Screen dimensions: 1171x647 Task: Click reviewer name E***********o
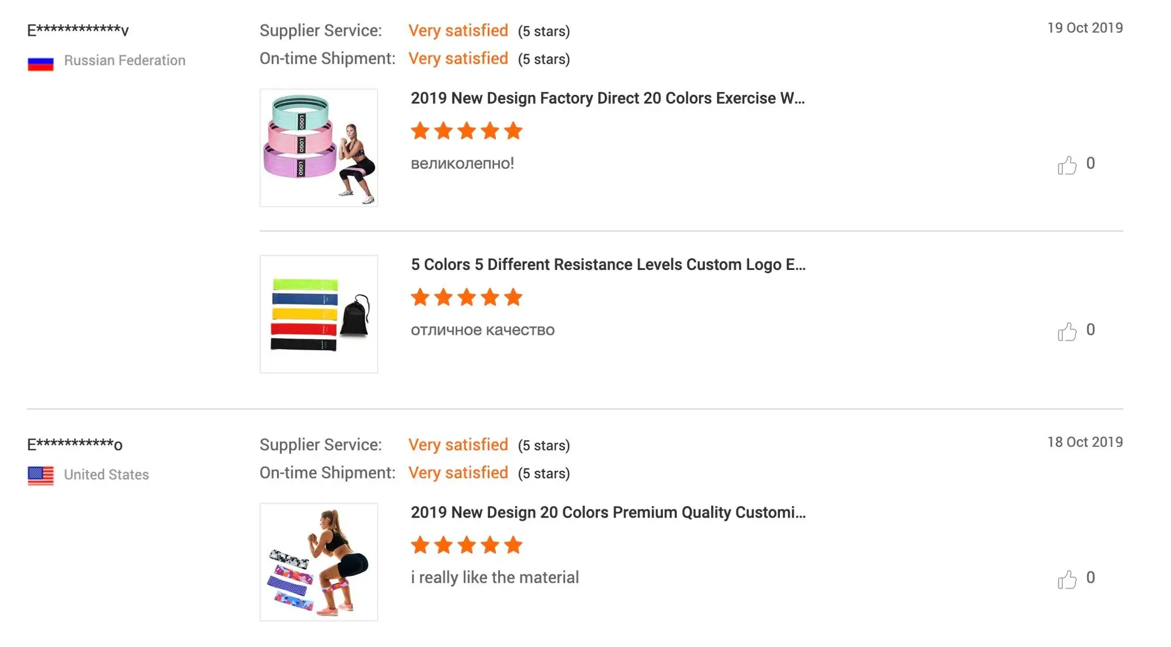[75, 444]
